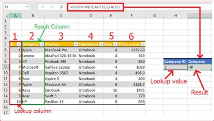The width and height of the screenshot is (214, 121).
Task: Click the Macbook Air cell
Action: [61, 84]
